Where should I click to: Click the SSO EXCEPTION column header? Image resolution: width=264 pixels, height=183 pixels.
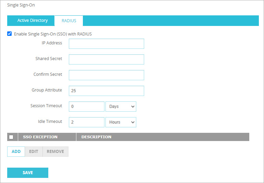[40, 137]
